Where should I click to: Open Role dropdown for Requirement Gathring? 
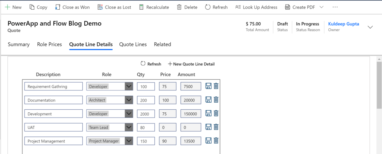click(x=129, y=86)
